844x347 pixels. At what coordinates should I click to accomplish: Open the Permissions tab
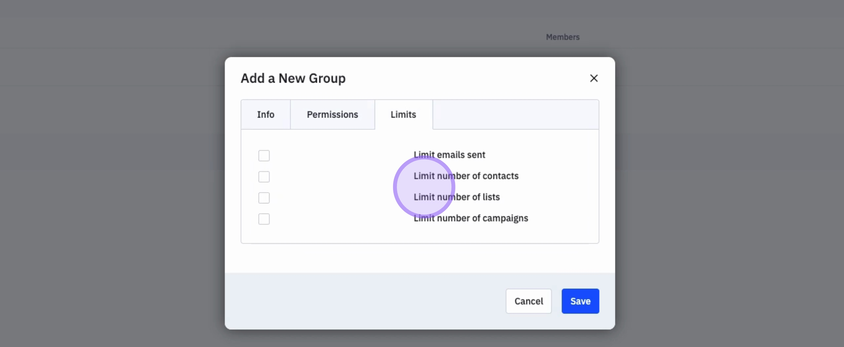click(x=332, y=114)
